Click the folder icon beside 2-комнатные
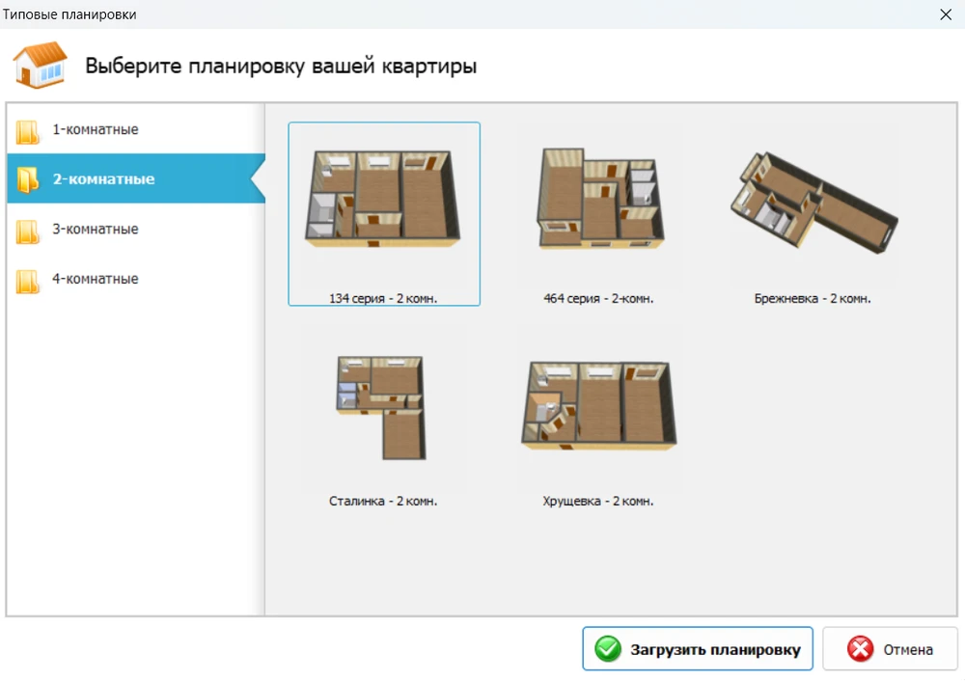Image resolution: width=965 pixels, height=681 pixels. (28, 178)
